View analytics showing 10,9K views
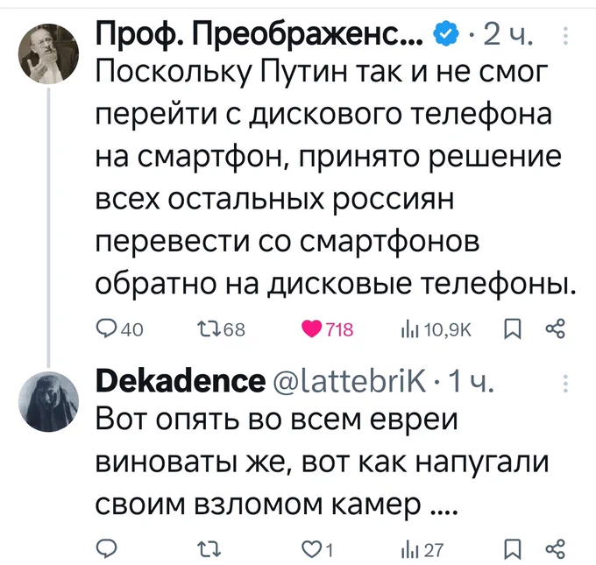596x565 pixels. [407, 329]
